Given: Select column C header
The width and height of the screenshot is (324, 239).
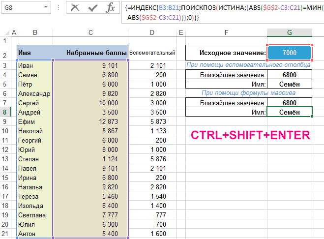Looking at the screenshot, I should 90,32.
